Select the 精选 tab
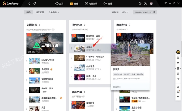 29,12
